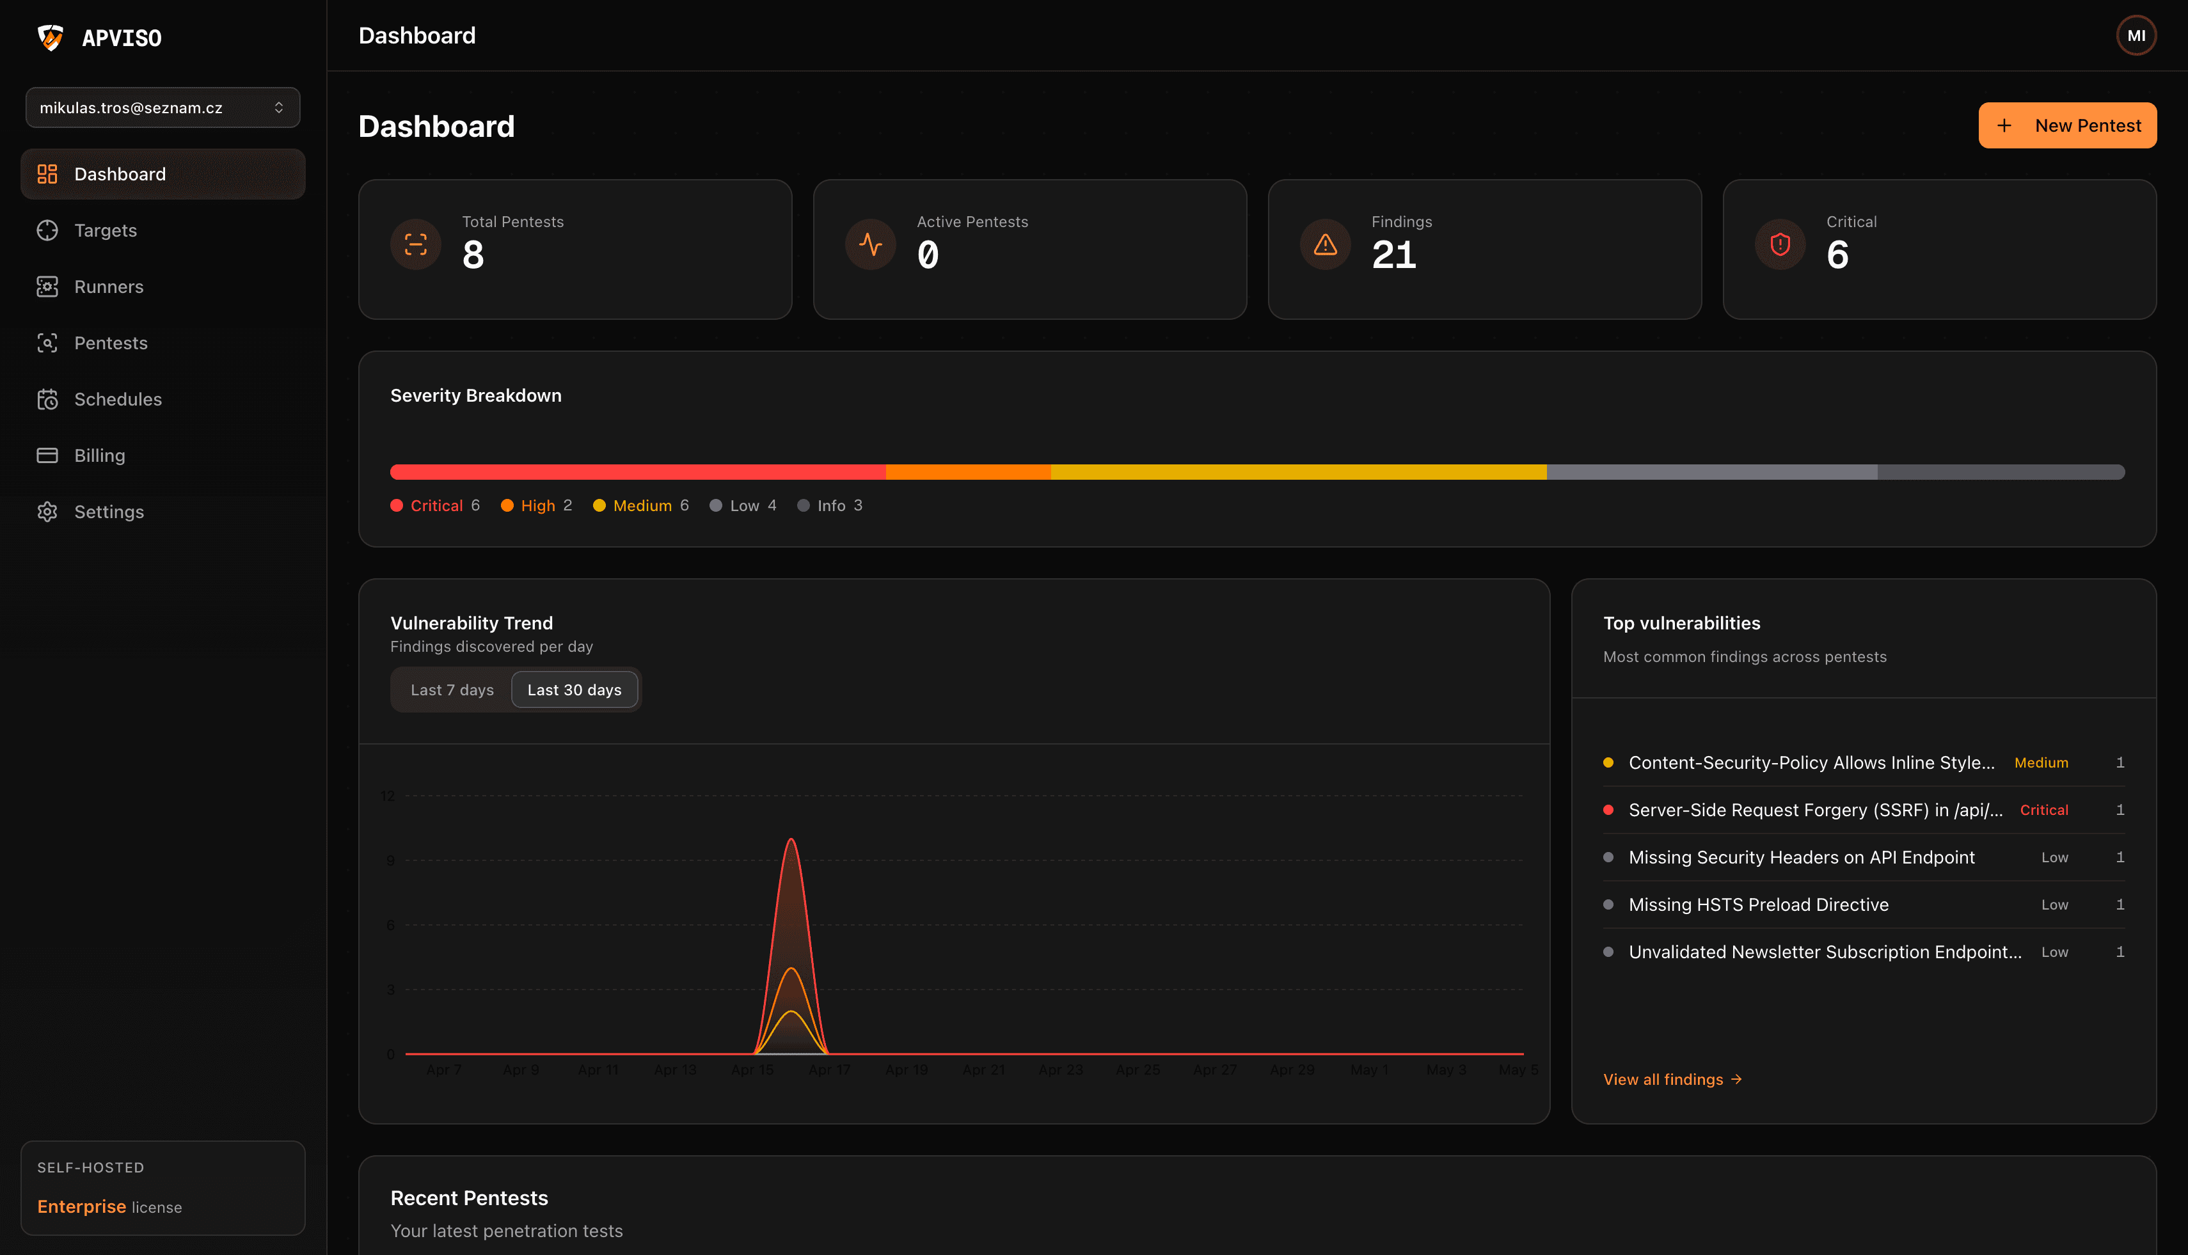2188x1255 pixels.
Task: Click the yellow dot of Content-Security-Policy finding
Action: coord(1608,762)
